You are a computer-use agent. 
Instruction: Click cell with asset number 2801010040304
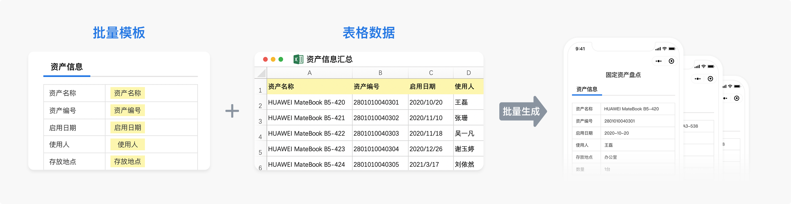[376, 149]
